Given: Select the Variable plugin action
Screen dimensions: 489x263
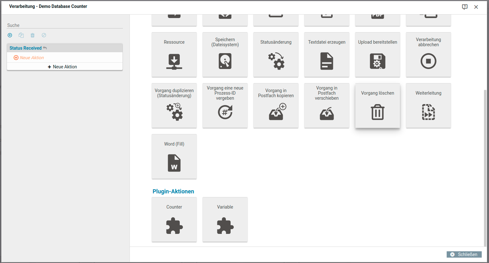Looking at the screenshot, I should [x=225, y=220].
